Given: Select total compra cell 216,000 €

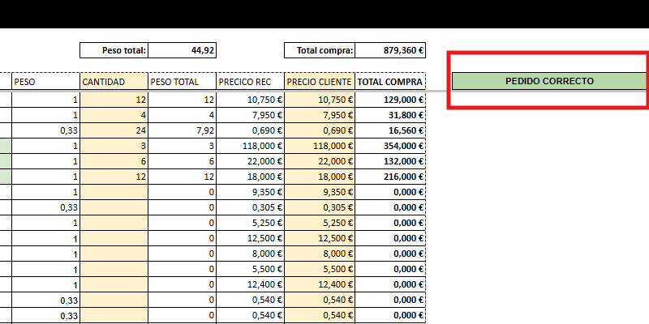Looking at the screenshot, I should [390, 177].
